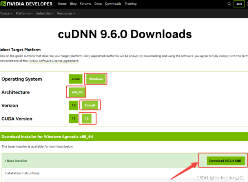This screenshot has width=248, height=182.
Task: Choose CUDA Version 11
Action: pos(73,119)
